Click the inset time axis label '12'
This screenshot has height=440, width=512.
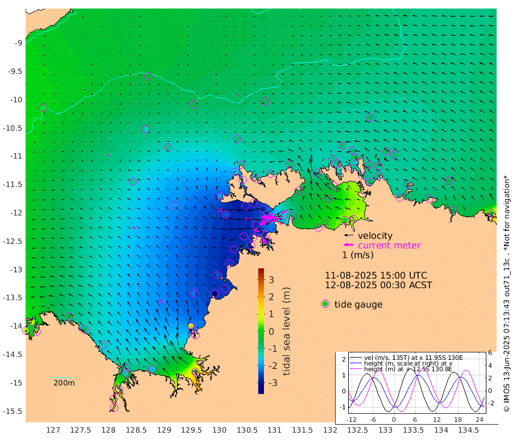(x=436, y=420)
